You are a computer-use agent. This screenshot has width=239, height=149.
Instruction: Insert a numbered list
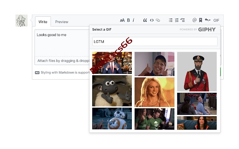pyautogui.click(x=177, y=20)
